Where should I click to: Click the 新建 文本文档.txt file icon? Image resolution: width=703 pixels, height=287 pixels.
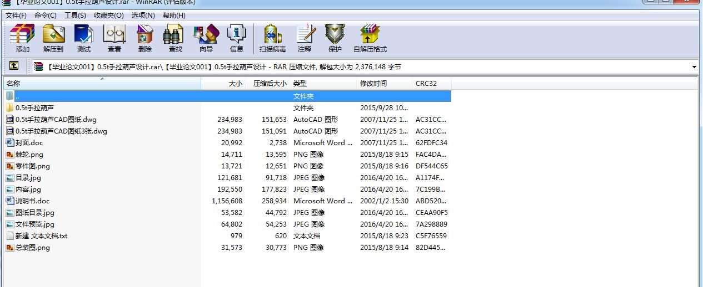10,236
